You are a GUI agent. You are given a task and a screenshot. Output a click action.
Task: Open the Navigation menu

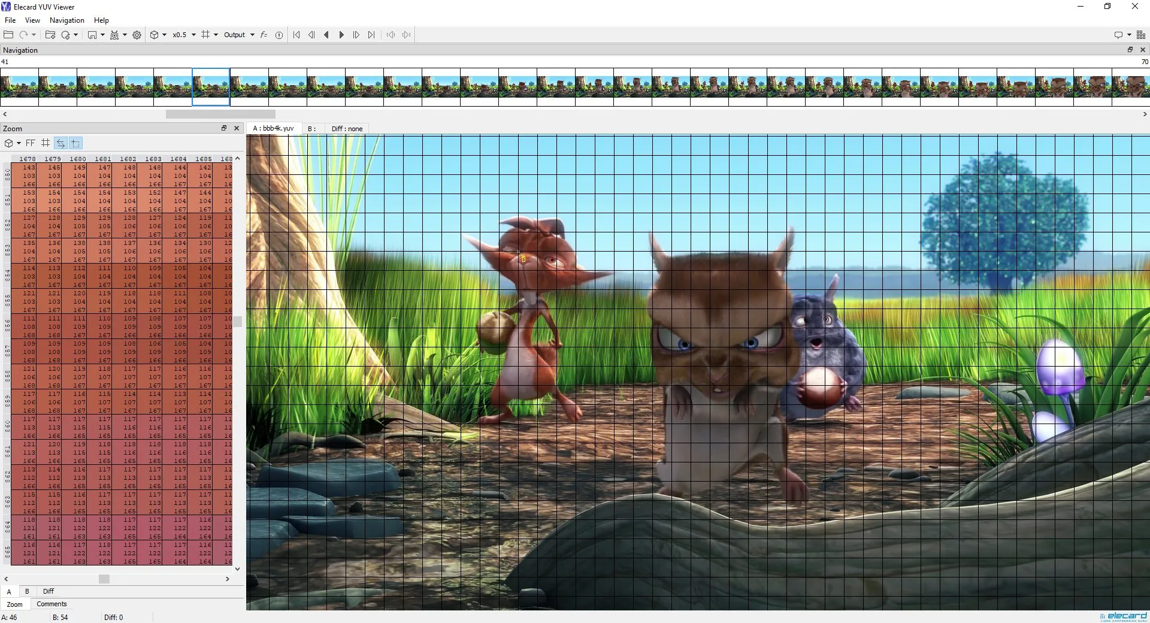pyautogui.click(x=67, y=20)
